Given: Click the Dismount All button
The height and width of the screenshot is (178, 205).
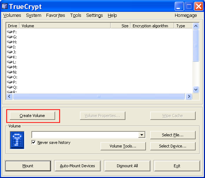Looking at the screenshot, I should (127, 166).
